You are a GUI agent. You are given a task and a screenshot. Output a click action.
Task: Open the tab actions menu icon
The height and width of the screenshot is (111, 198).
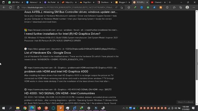pyautogui.click(x=3, y=2)
